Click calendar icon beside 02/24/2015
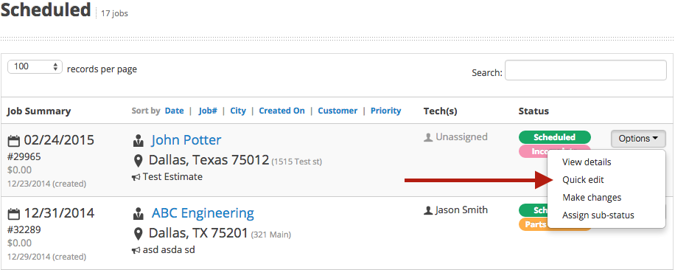675x270 pixels. tap(14, 140)
